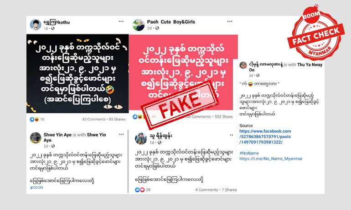Screen dimensions: 351x210
Task: Open the black announcement image post
Action: click(x=77, y=74)
